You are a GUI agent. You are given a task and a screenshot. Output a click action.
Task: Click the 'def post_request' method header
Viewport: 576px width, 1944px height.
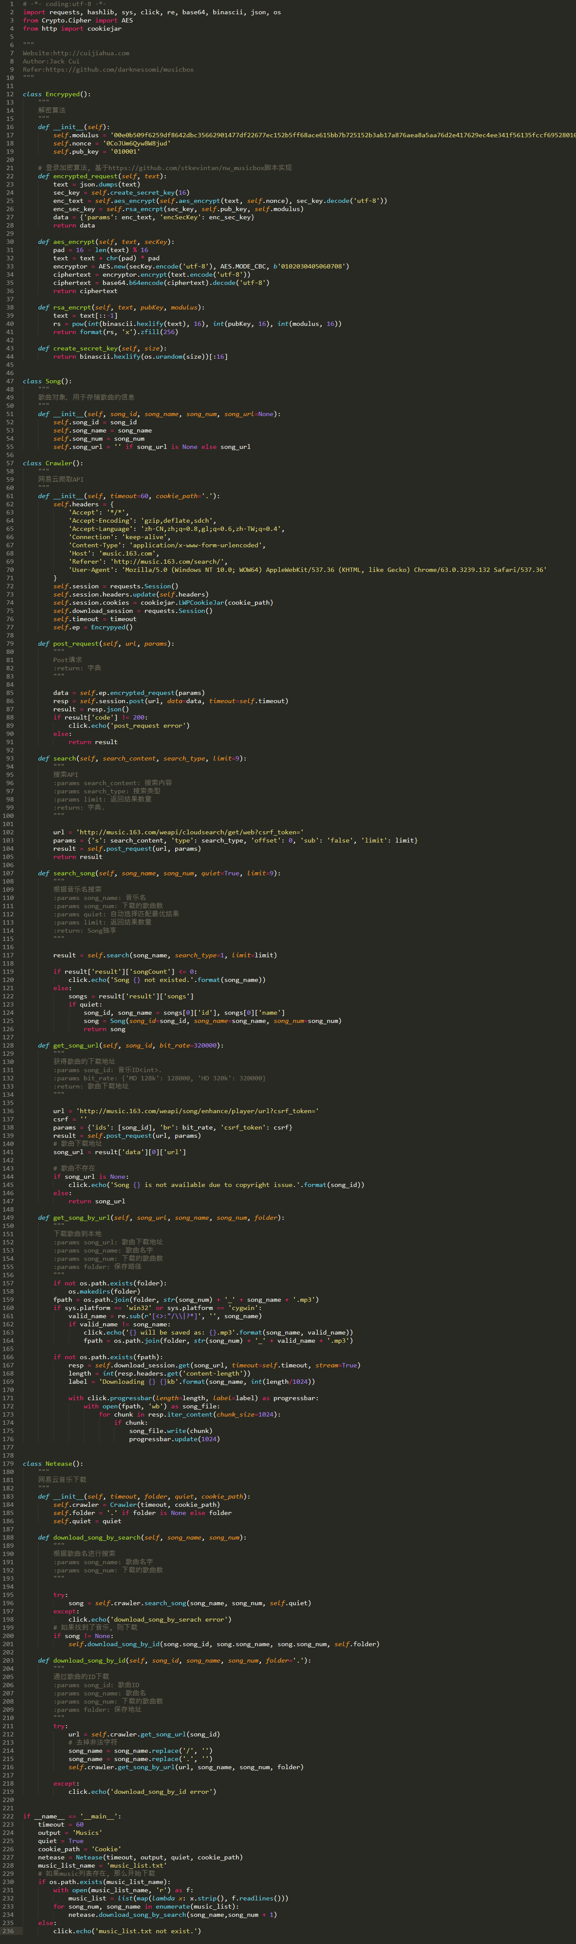107,644
